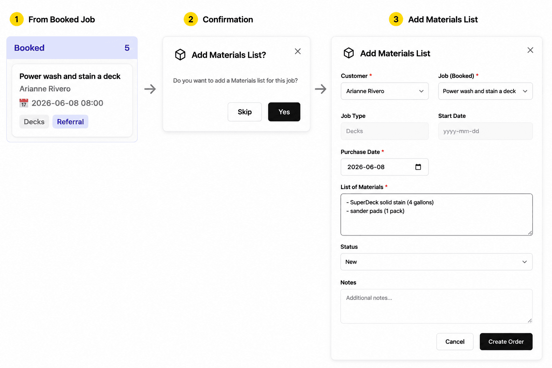Click the Referral tag on the job card
Viewport: 552px width, 368px height.
pos(70,122)
